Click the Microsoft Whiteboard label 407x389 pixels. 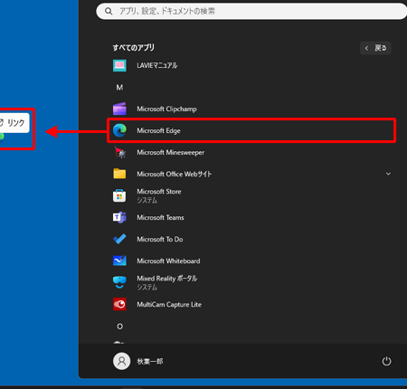click(168, 261)
